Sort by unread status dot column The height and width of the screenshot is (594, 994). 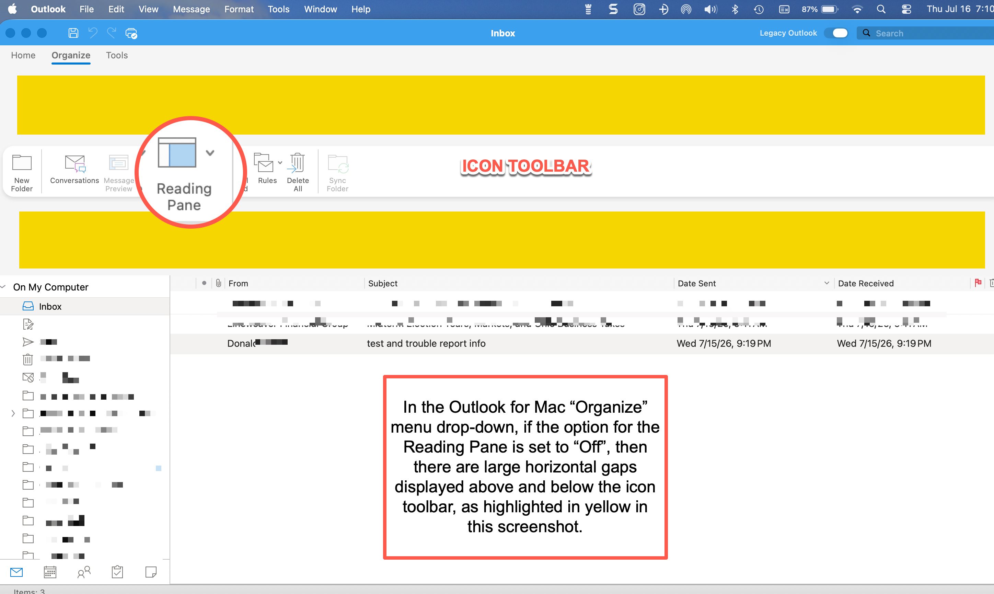coord(204,283)
